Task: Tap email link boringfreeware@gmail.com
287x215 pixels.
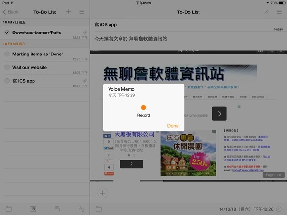Action: (x=248, y=170)
